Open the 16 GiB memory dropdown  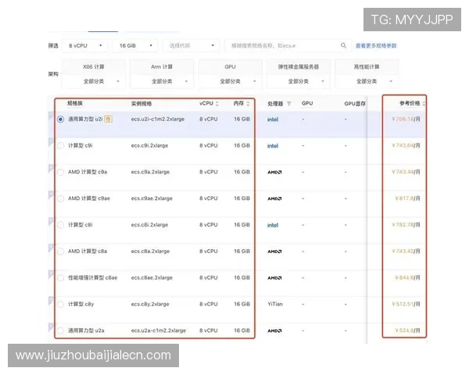(x=135, y=46)
